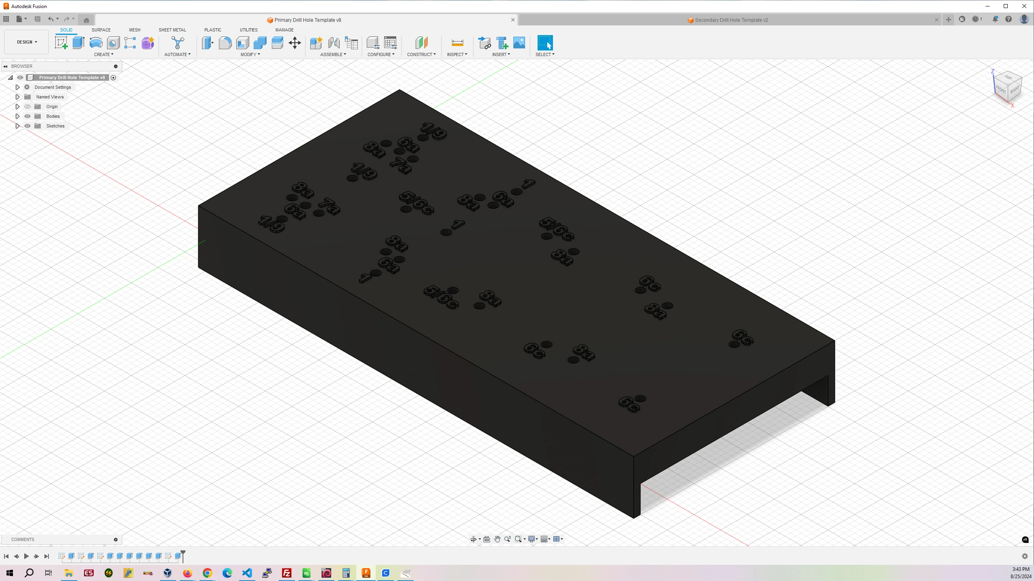Screen dimensions: 1034x581
Task: Hide the Bodies folder
Action: 27,116
